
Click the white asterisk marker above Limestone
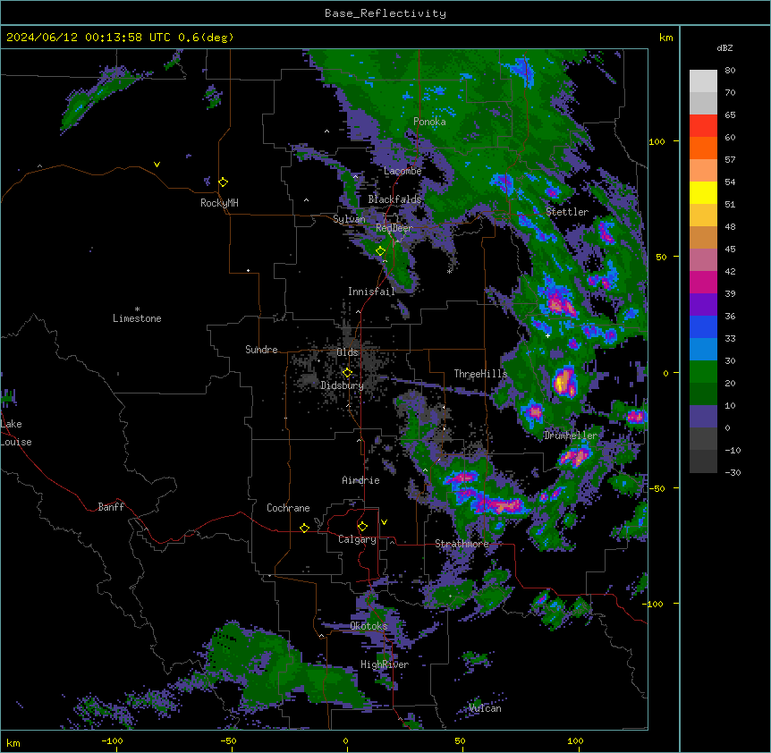[137, 309]
